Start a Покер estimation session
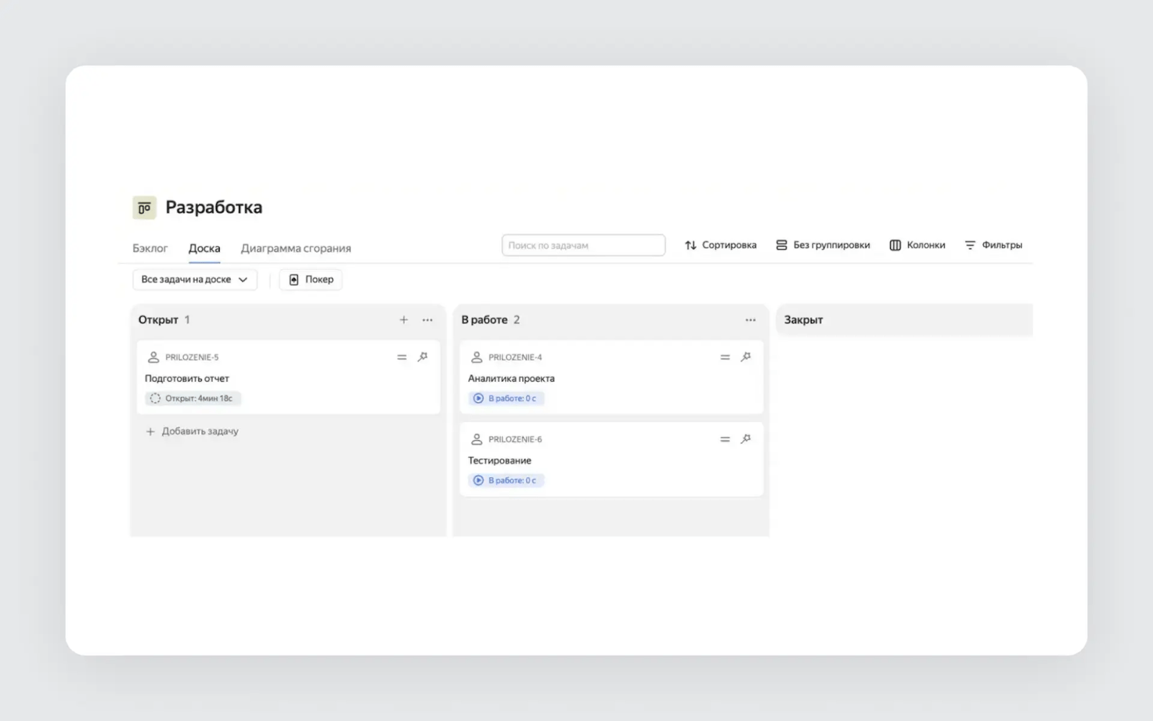Viewport: 1153px width, 721px height. point(311,279)
